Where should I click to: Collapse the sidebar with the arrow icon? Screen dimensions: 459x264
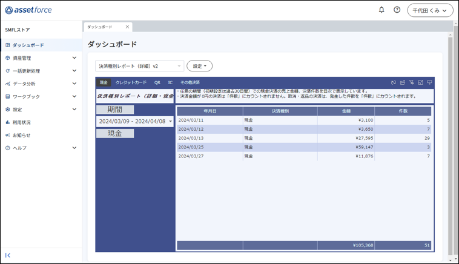[x=8, y=255]
